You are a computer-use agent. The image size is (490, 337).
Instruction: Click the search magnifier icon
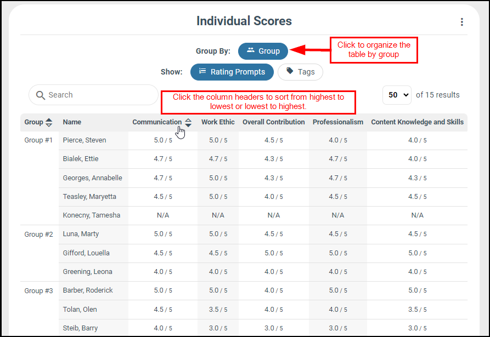[41, 95]
